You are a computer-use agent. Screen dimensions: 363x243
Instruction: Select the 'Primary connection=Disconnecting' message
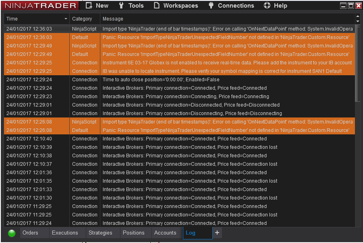192,113
